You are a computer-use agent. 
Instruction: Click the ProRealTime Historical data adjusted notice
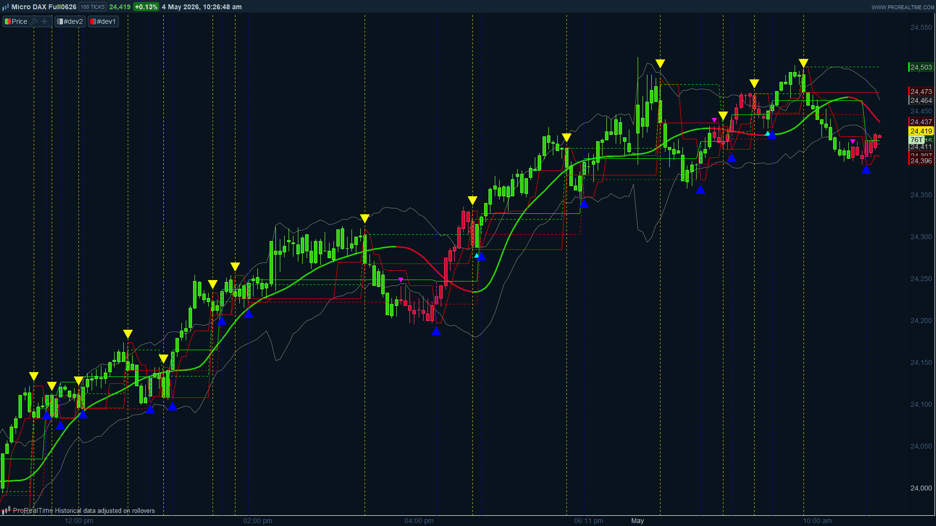tap(84, 510)
